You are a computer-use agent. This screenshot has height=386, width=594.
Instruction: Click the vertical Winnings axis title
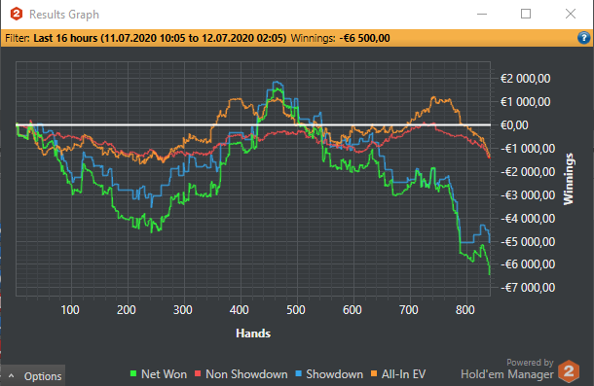[x=569, y=179]
